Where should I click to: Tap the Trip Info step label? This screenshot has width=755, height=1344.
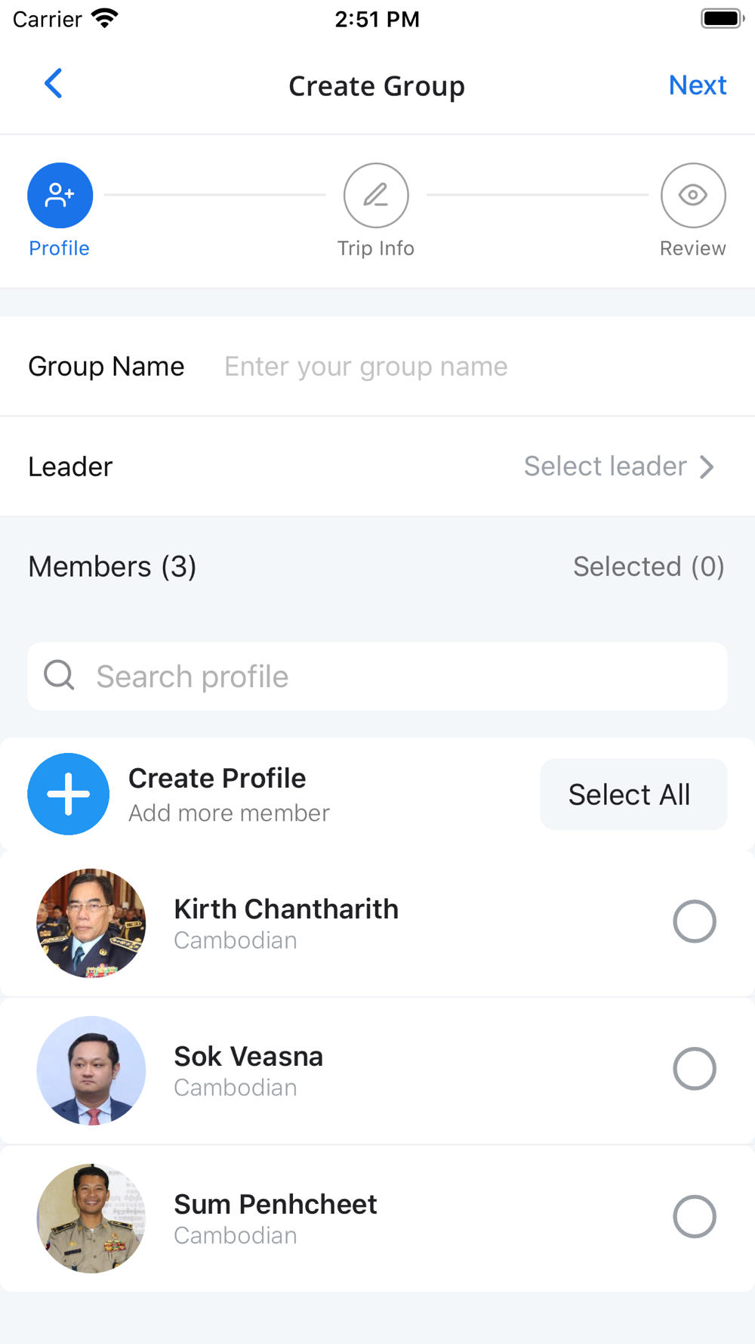click(x=376, y=248)
